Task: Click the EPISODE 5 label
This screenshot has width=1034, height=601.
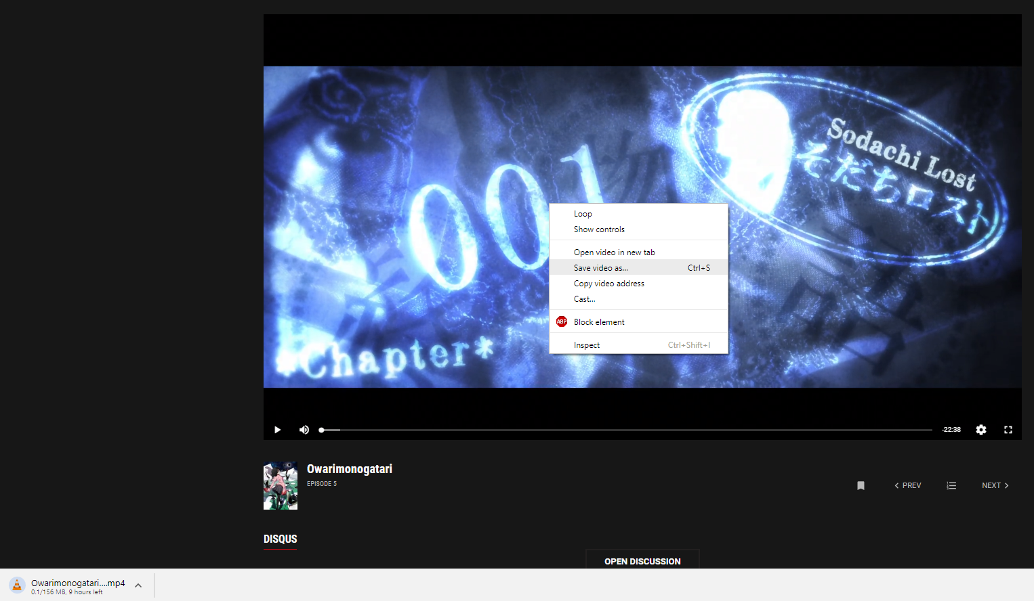Action: click(322, 484)
